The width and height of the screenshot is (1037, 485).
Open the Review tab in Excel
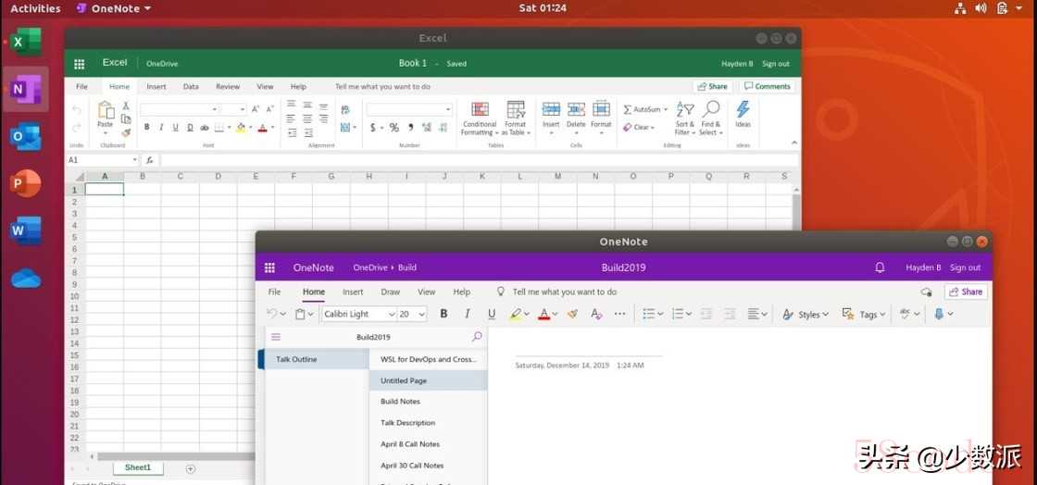point(228,86)
